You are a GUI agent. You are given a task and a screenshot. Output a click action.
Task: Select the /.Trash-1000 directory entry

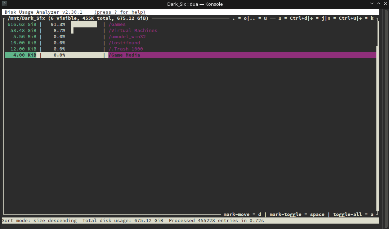tap(126, 49)
